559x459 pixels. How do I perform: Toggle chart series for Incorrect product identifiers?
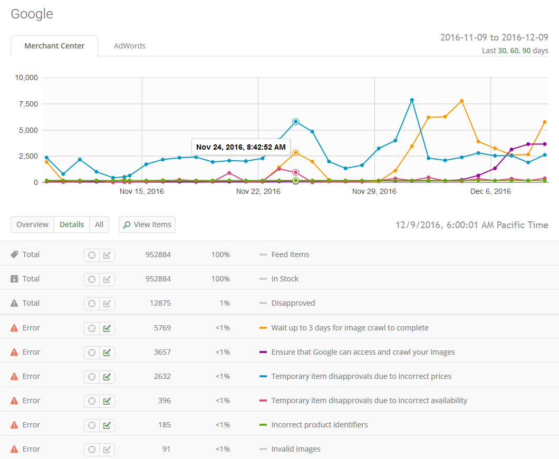click(x=107, y=425)
